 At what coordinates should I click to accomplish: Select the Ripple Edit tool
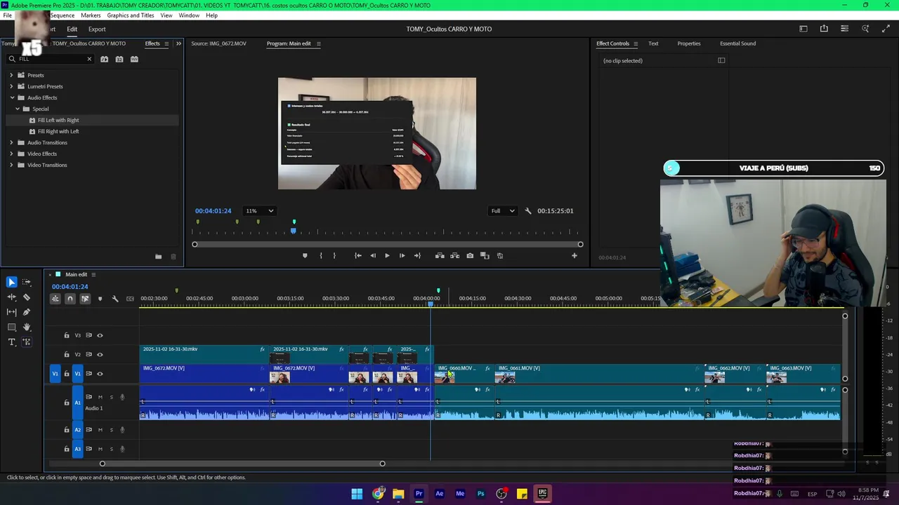12,297
